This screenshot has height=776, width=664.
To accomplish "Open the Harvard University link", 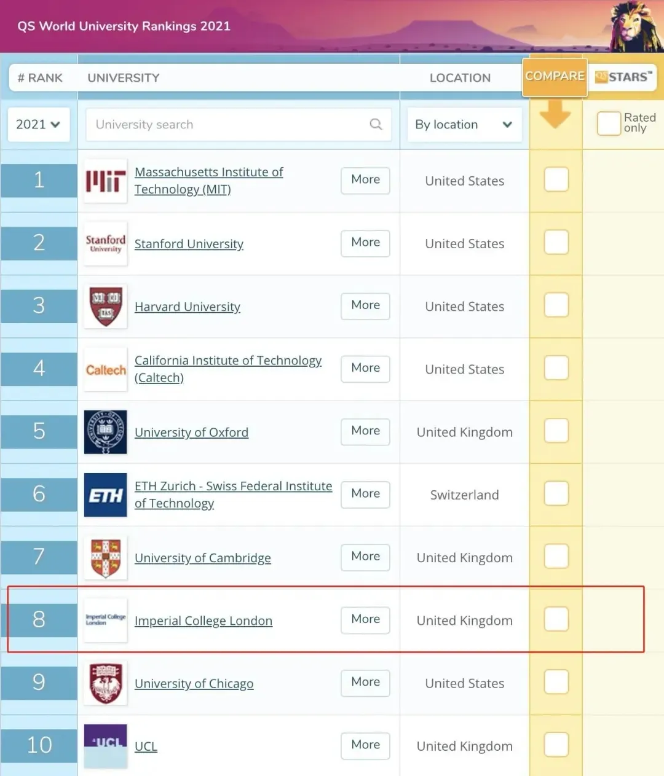I will (x=188, y=307).
